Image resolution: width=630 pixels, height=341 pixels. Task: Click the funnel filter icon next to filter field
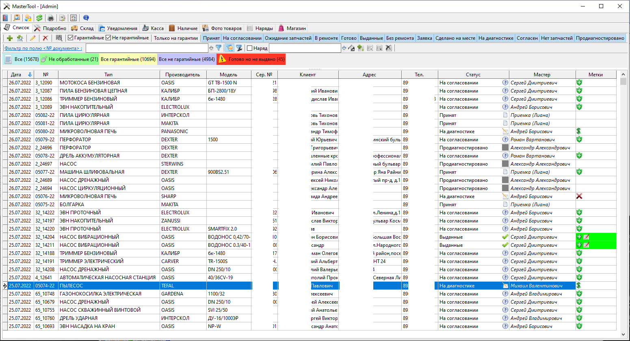(219, 48)
